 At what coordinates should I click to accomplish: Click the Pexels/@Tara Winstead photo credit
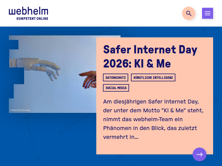pos(20,110)
